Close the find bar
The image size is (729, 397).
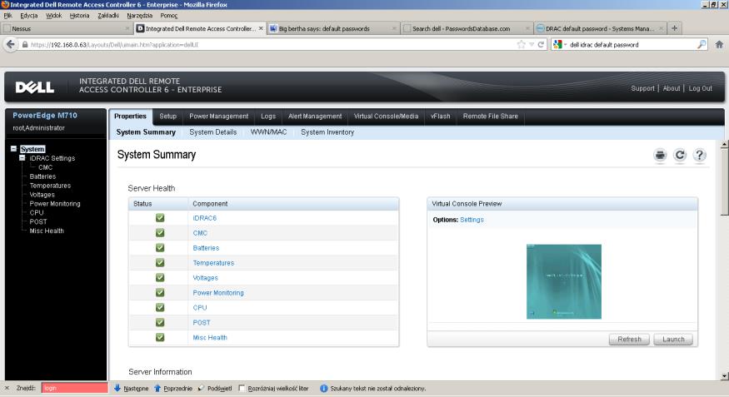click(x=7, y=388)
